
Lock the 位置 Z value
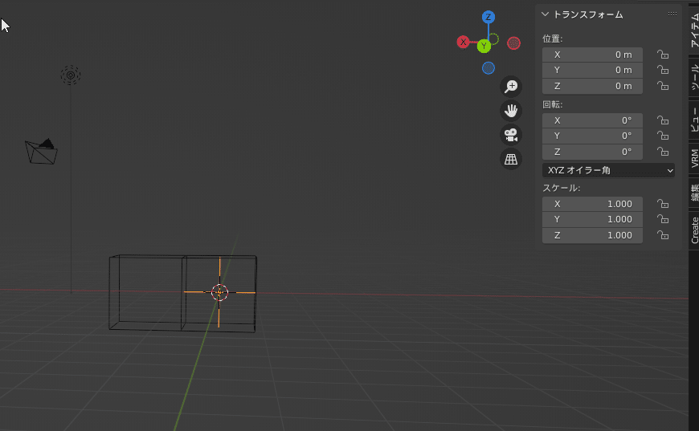(x=663, y=86)
